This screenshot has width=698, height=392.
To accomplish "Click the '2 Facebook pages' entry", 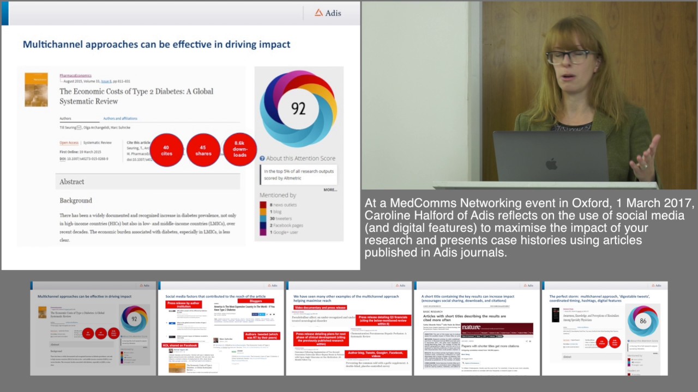I will (x=286, y=225).
